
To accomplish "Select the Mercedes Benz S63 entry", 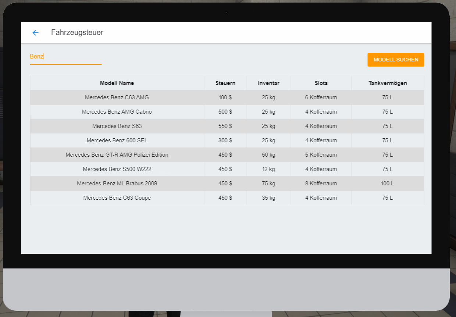I will (117, 126).
